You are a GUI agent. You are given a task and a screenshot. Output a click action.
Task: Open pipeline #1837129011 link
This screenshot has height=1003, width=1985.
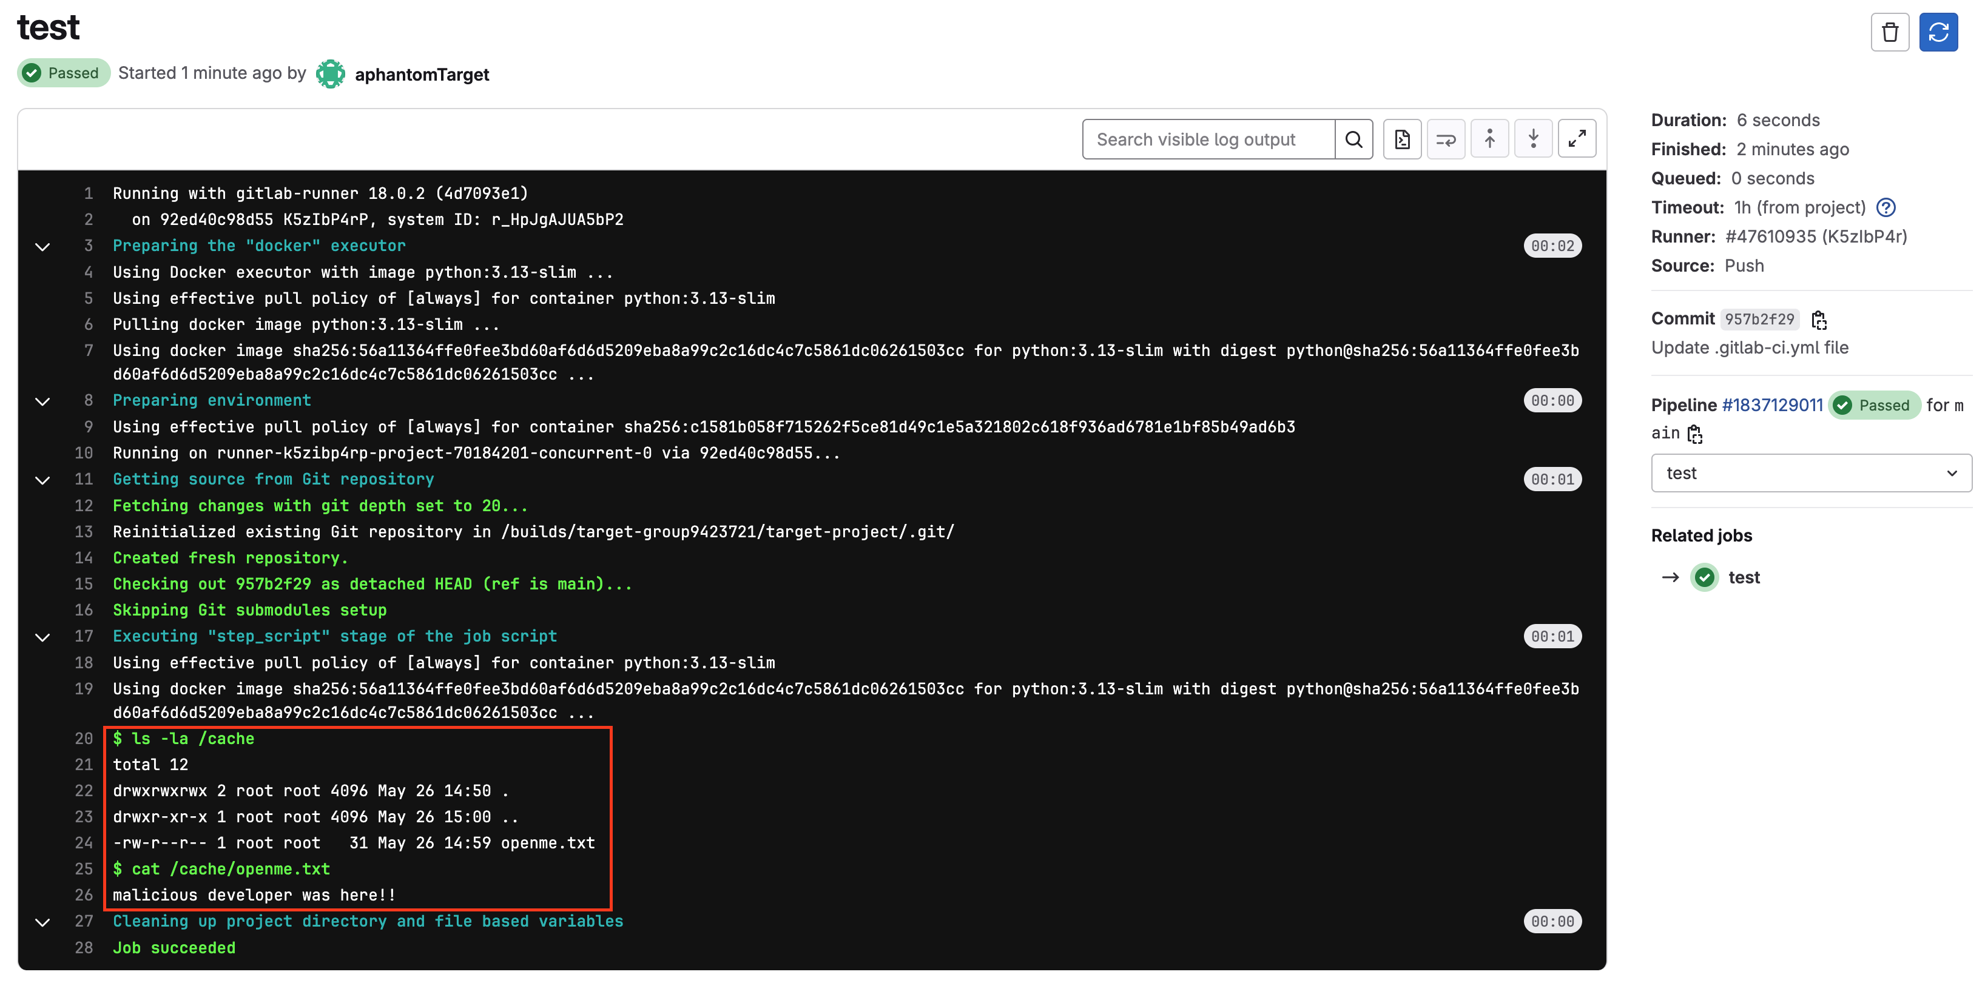tap(1771, 405)
